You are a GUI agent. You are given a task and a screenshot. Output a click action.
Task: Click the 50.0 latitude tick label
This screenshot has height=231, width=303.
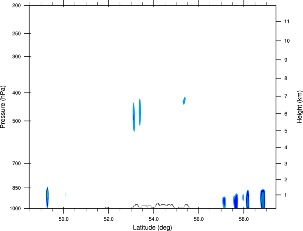click(63, 219)
